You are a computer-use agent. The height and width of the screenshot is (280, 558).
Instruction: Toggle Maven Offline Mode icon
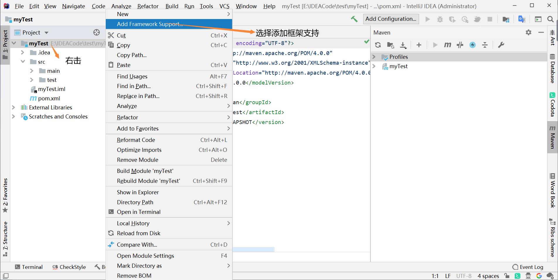tap(460, 45)
